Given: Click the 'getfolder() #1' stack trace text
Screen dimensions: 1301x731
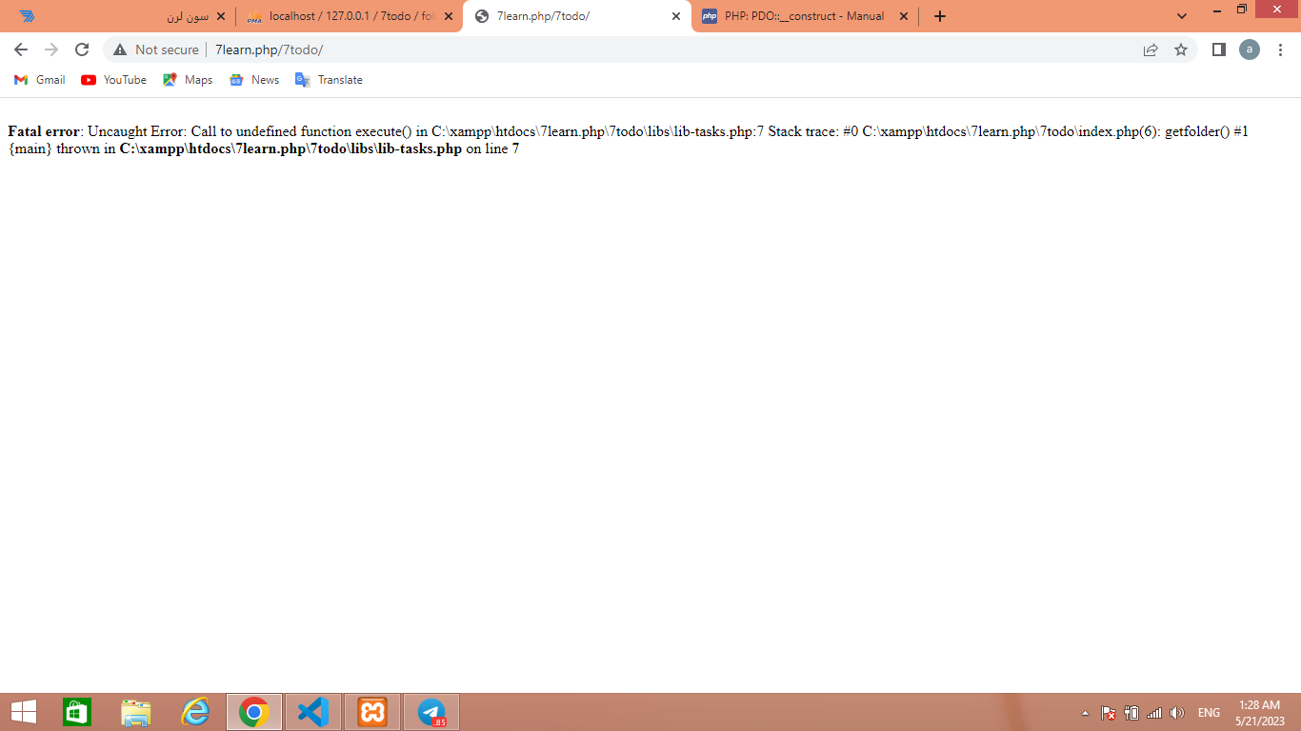Looking at the screenshot, I should pos(1207,131).
